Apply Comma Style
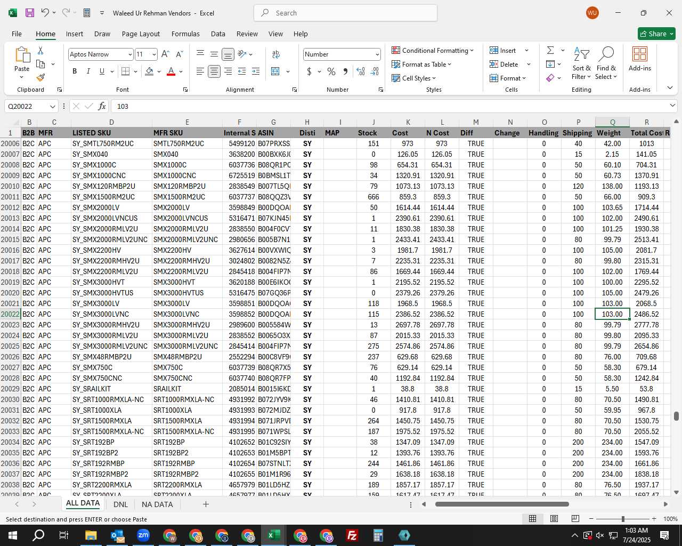Screen dimensions: 682x546 pyautogui.click(x=345, y=71)
